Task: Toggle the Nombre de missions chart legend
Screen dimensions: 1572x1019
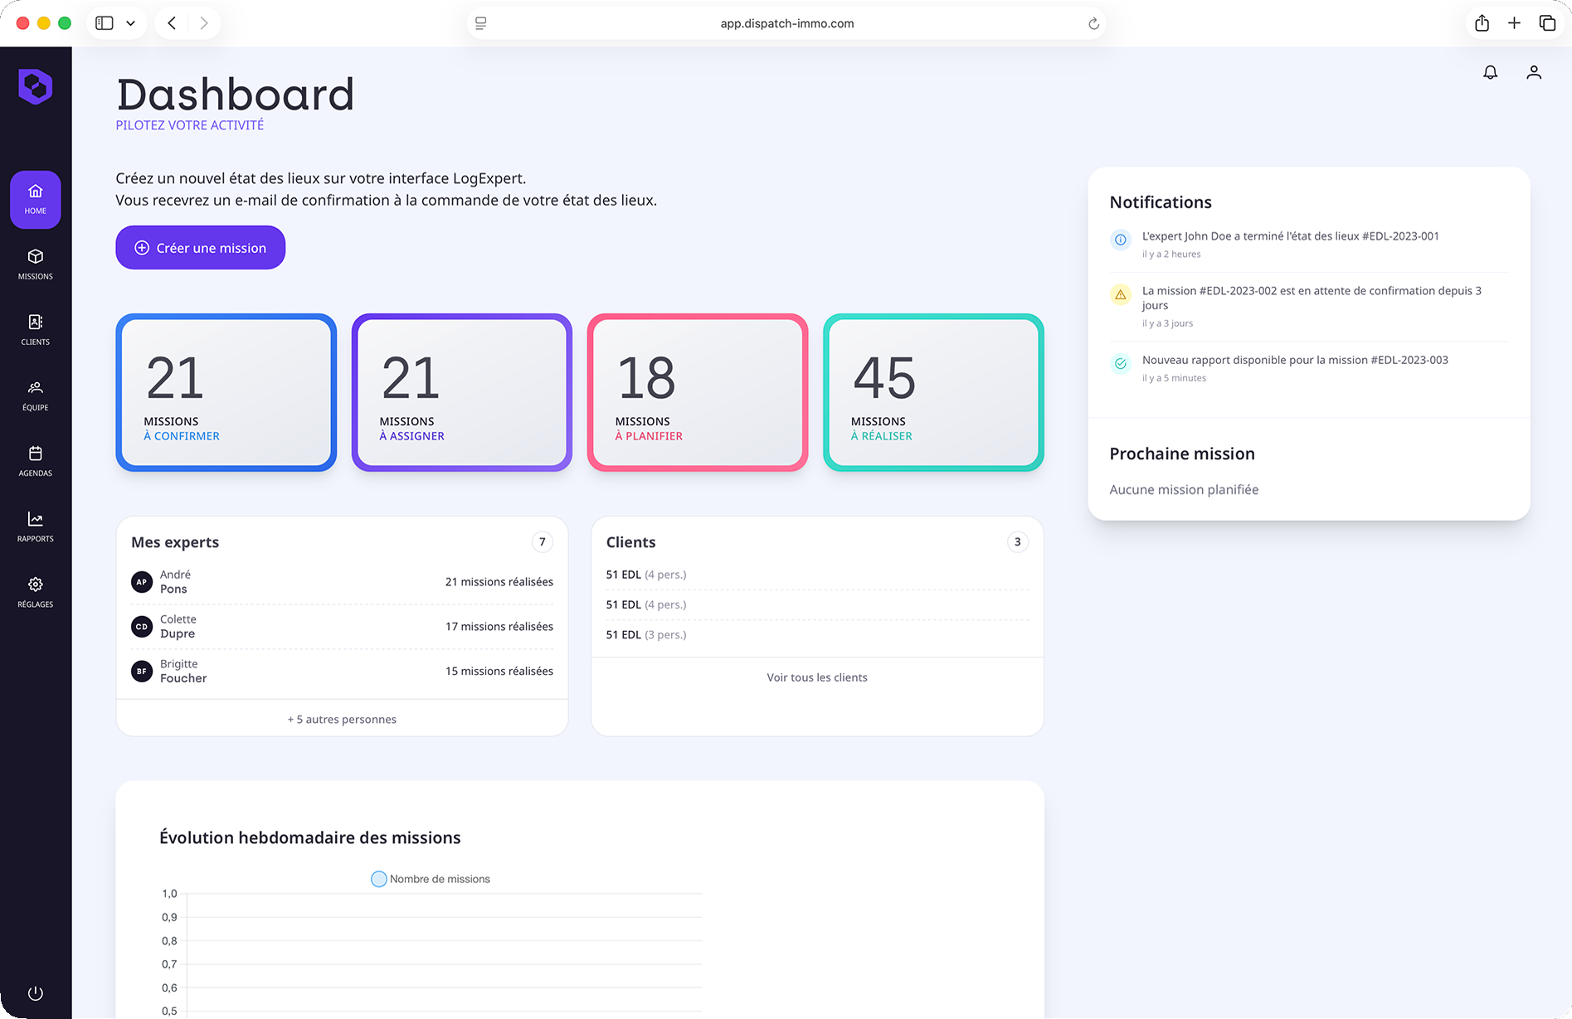Action: (430, 879)
